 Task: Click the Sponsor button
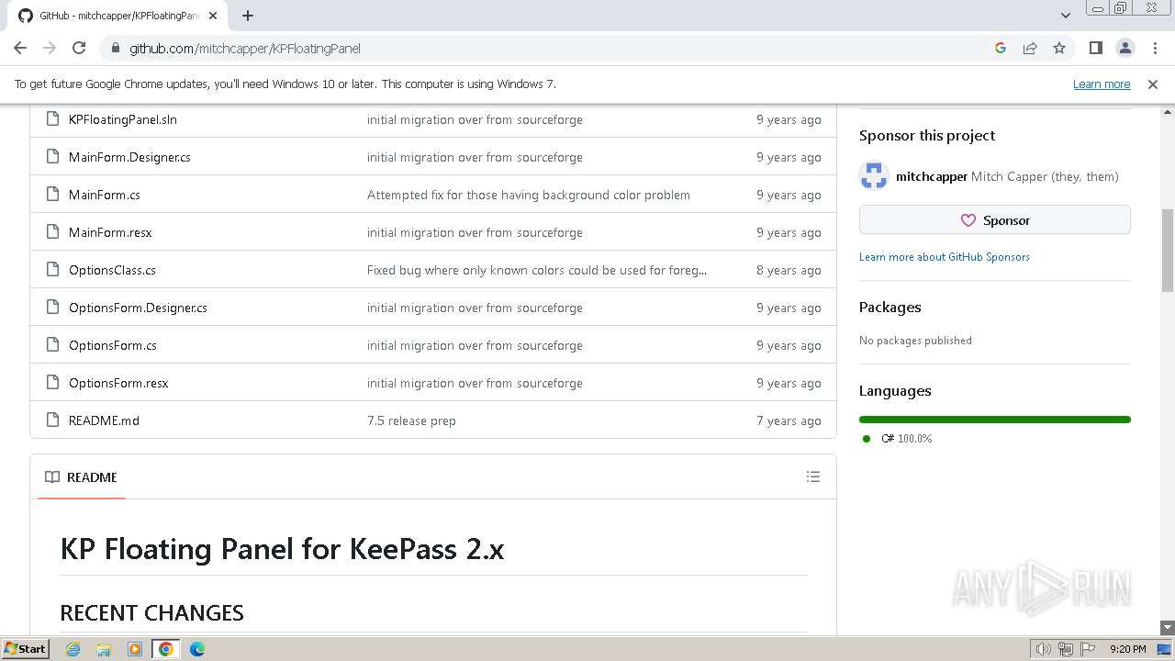tap(994, 220)
